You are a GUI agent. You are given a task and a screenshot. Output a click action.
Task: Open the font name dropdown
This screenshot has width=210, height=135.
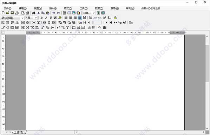tap(22, 18)
